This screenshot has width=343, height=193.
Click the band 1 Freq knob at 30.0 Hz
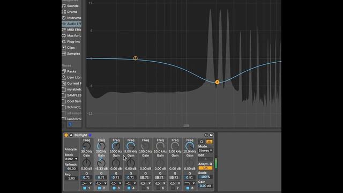[x=86, y=146]
